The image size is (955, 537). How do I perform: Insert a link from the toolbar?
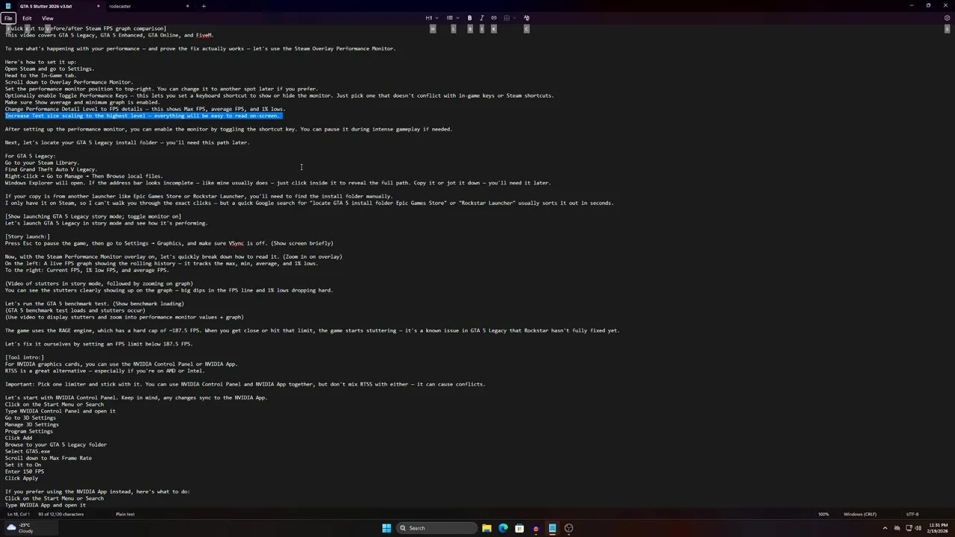tap(493, 18)
